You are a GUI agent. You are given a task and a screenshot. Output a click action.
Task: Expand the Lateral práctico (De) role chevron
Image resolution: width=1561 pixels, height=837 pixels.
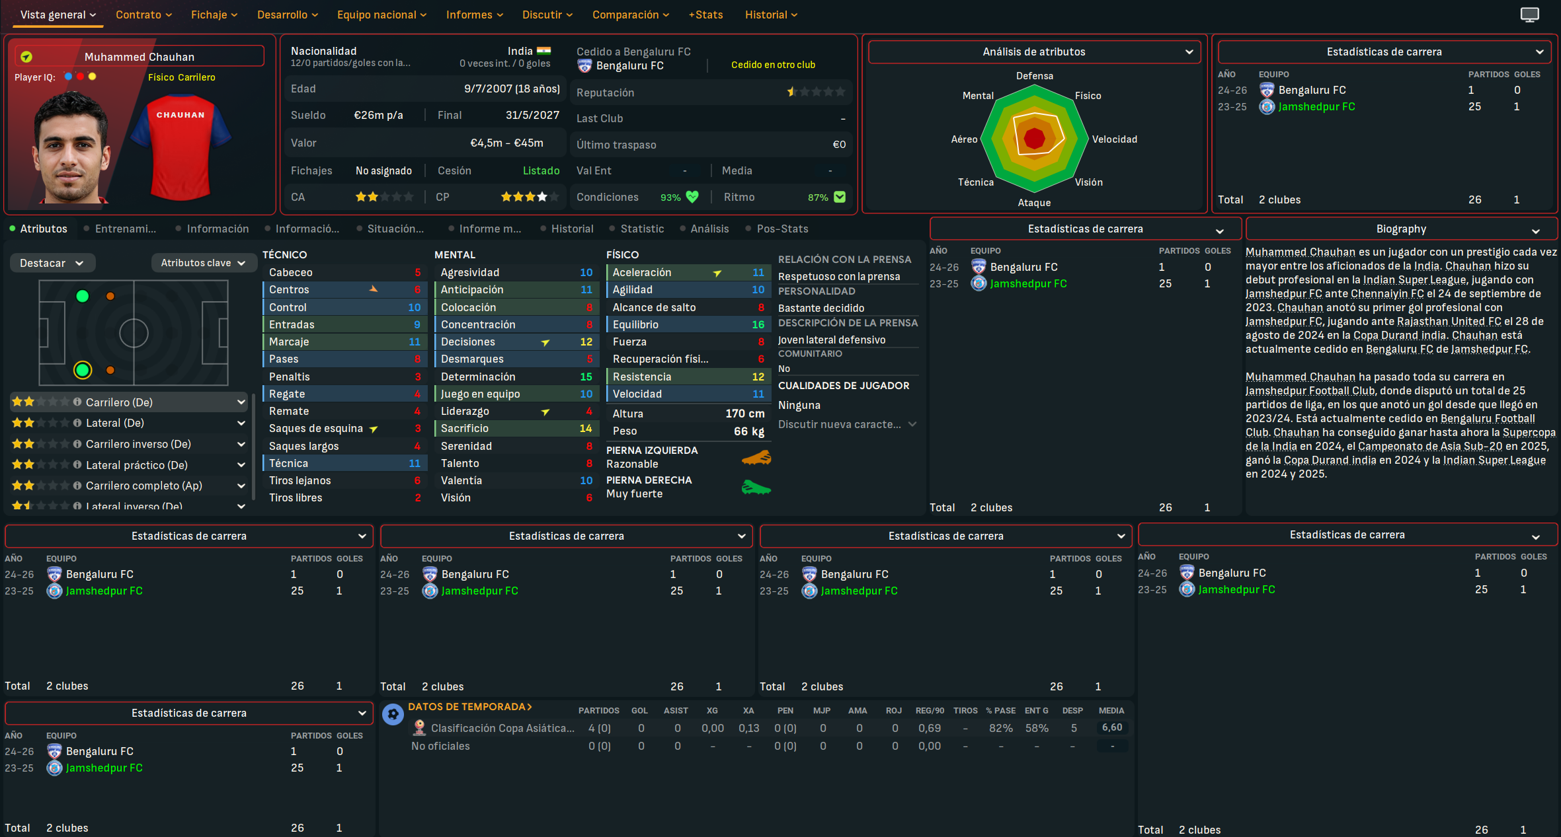tap(241, 464)
